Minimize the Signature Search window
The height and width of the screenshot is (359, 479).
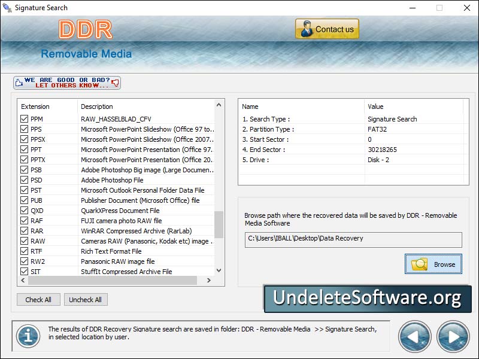tap(413, 8)
